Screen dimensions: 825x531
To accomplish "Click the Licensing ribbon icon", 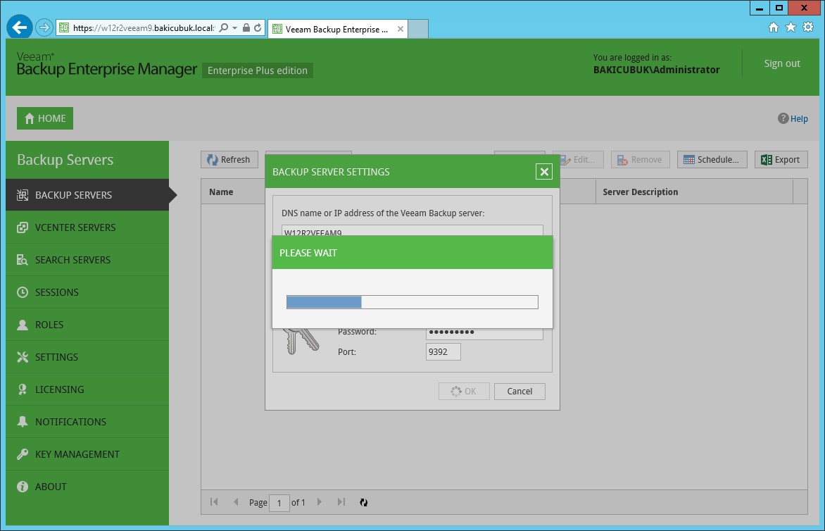I will 22,389.
